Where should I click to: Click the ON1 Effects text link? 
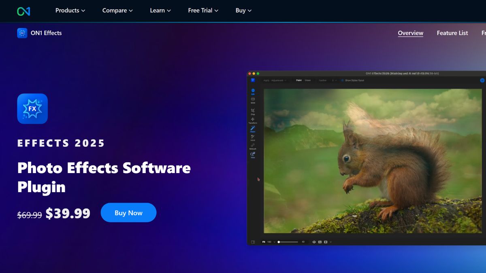[46, 33]
